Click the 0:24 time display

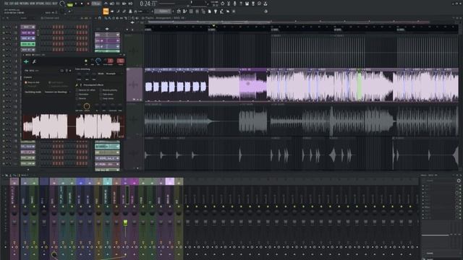148,4
